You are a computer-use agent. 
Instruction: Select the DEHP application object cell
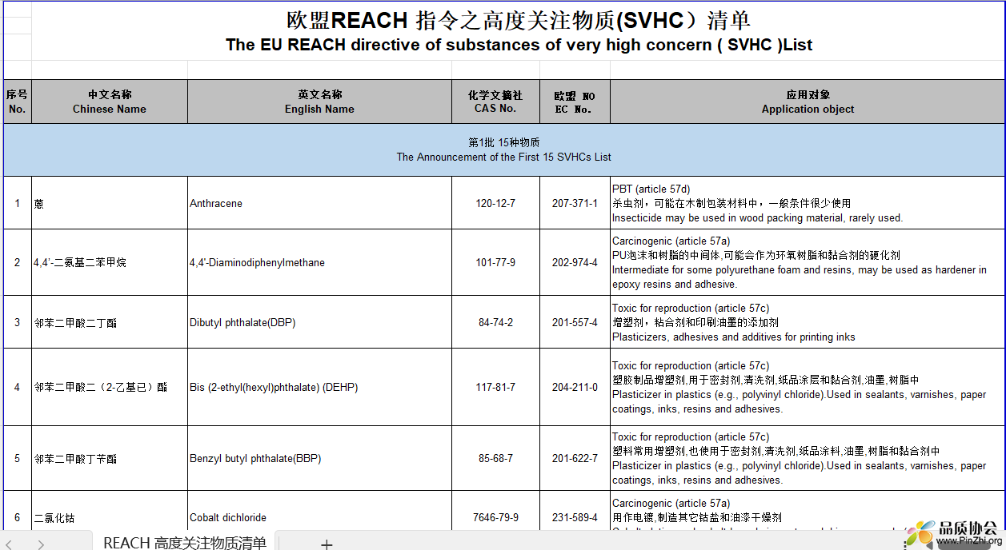click(808, 387)
